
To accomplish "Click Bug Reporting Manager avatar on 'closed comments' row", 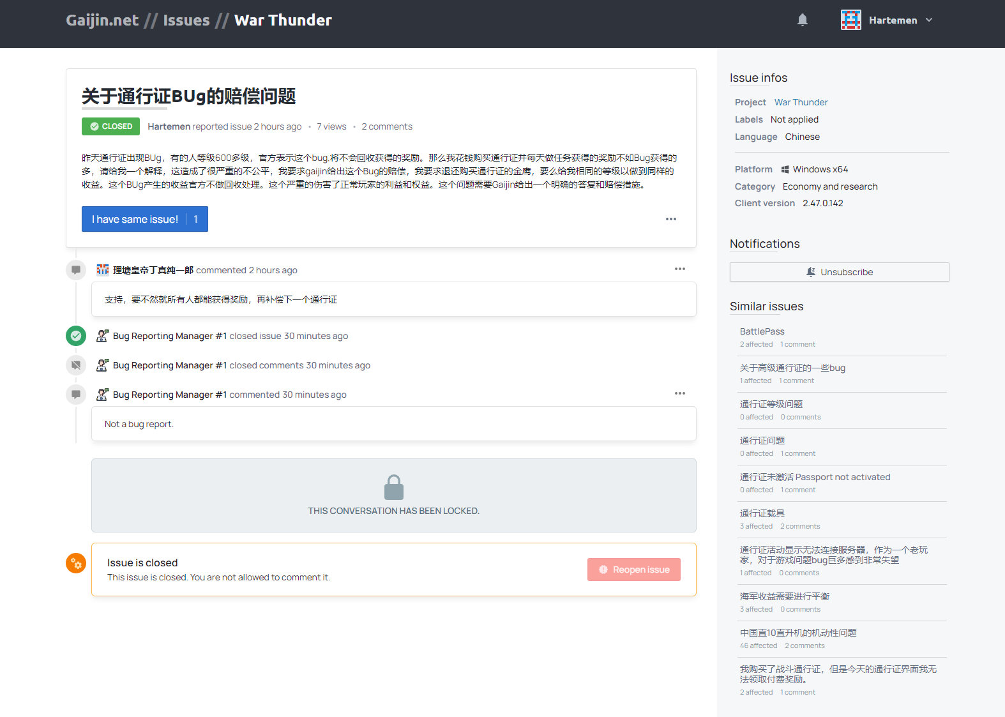I will pyautogui.click(x=102, y=365).
